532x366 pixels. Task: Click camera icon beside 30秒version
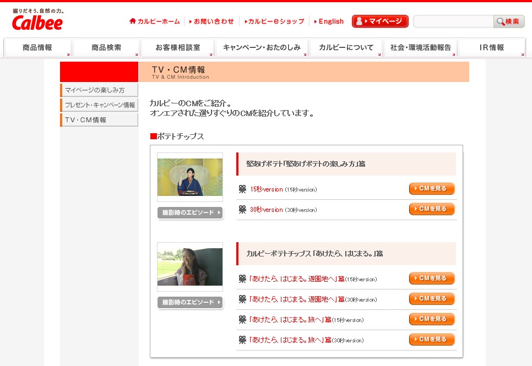[242, 209]
